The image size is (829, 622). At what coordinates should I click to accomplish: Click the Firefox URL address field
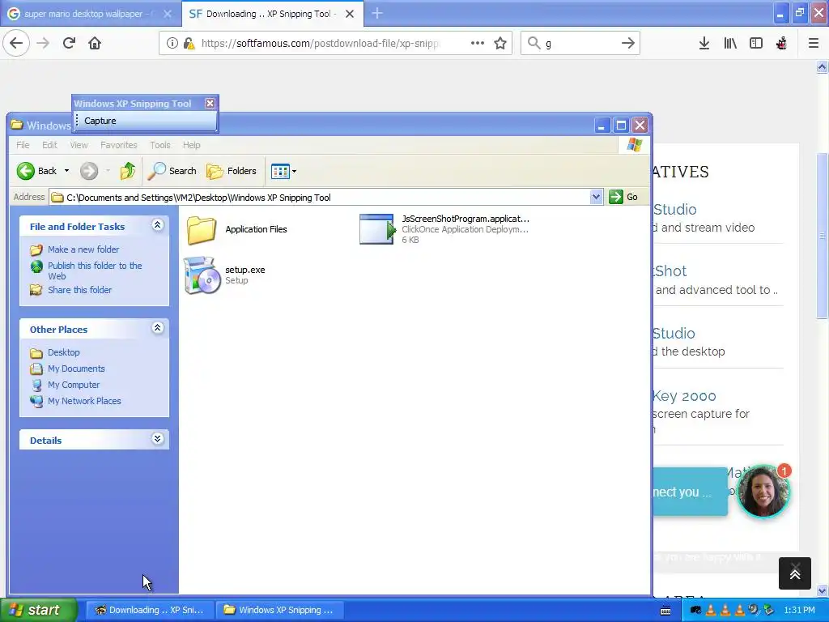pos(322,43)
